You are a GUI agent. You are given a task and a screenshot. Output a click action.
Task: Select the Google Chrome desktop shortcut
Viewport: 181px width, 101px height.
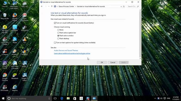point(5,77)
